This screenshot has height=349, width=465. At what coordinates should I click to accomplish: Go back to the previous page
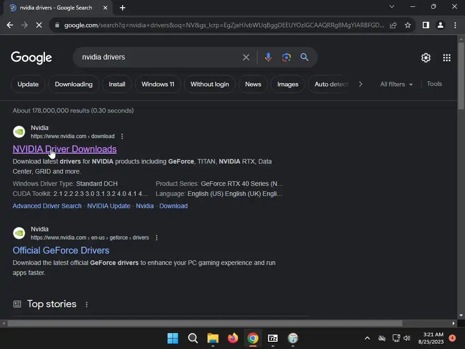click(10, 25)
